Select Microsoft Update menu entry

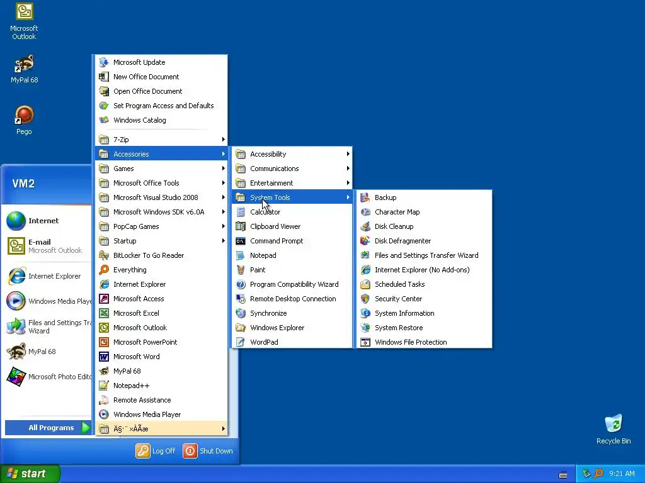pyautogui.click(x=161, y=62)
